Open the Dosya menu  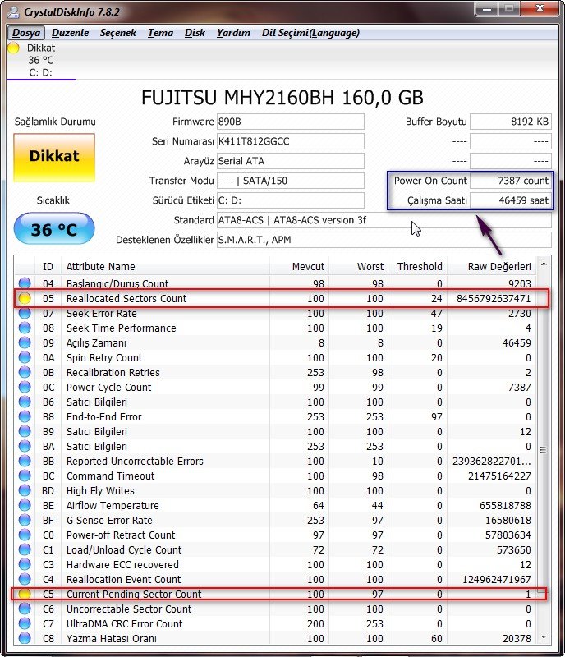[x=26, y=33]
